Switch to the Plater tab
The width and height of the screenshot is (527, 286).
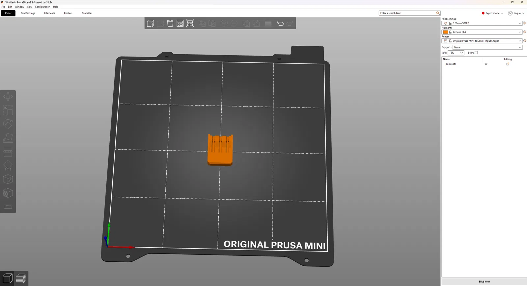click(8, 13)
